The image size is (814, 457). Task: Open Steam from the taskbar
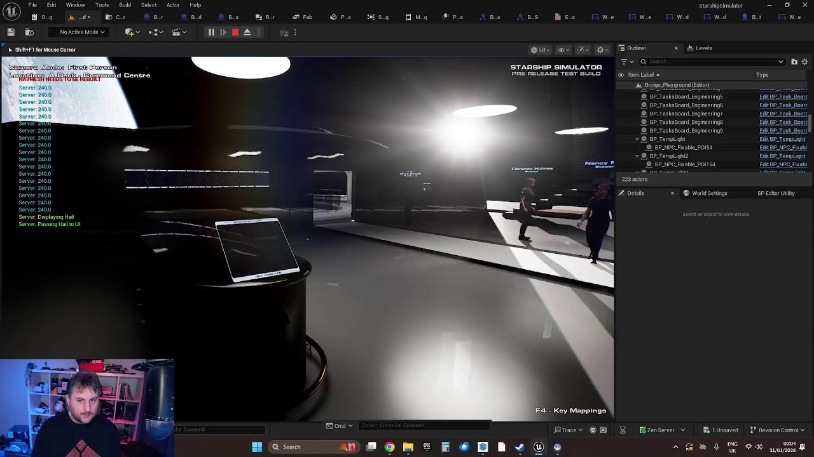coord(520,447)
